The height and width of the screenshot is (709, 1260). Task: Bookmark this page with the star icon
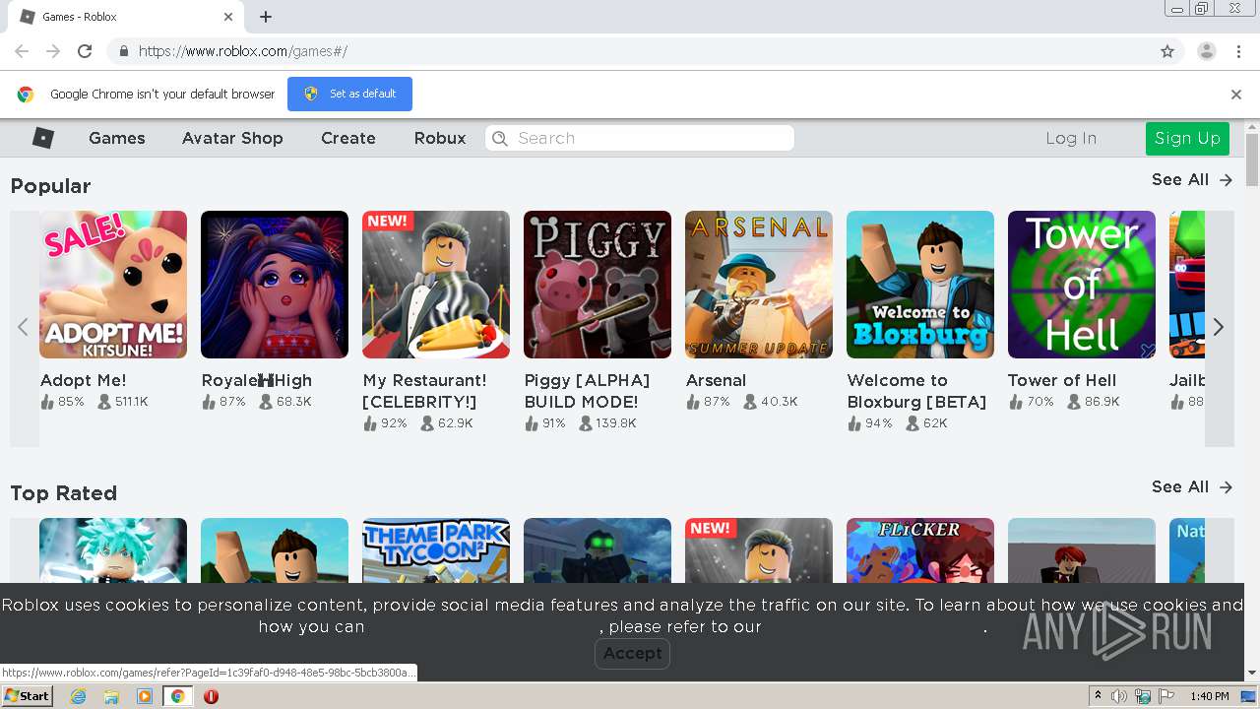tap(1167, 51)
